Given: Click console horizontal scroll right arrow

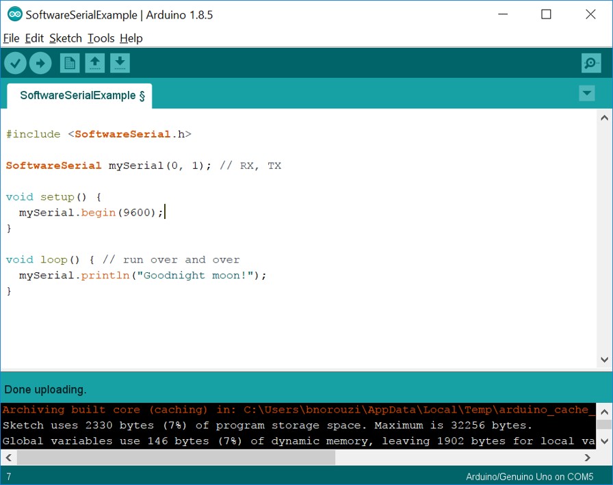Looking at the screenshot, I should (x=587, y=457).
